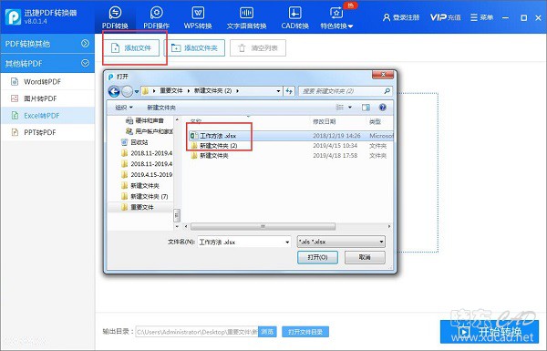
Task: Open the *.xls *.xlsx file type dropdown
Action: point(341,242)
